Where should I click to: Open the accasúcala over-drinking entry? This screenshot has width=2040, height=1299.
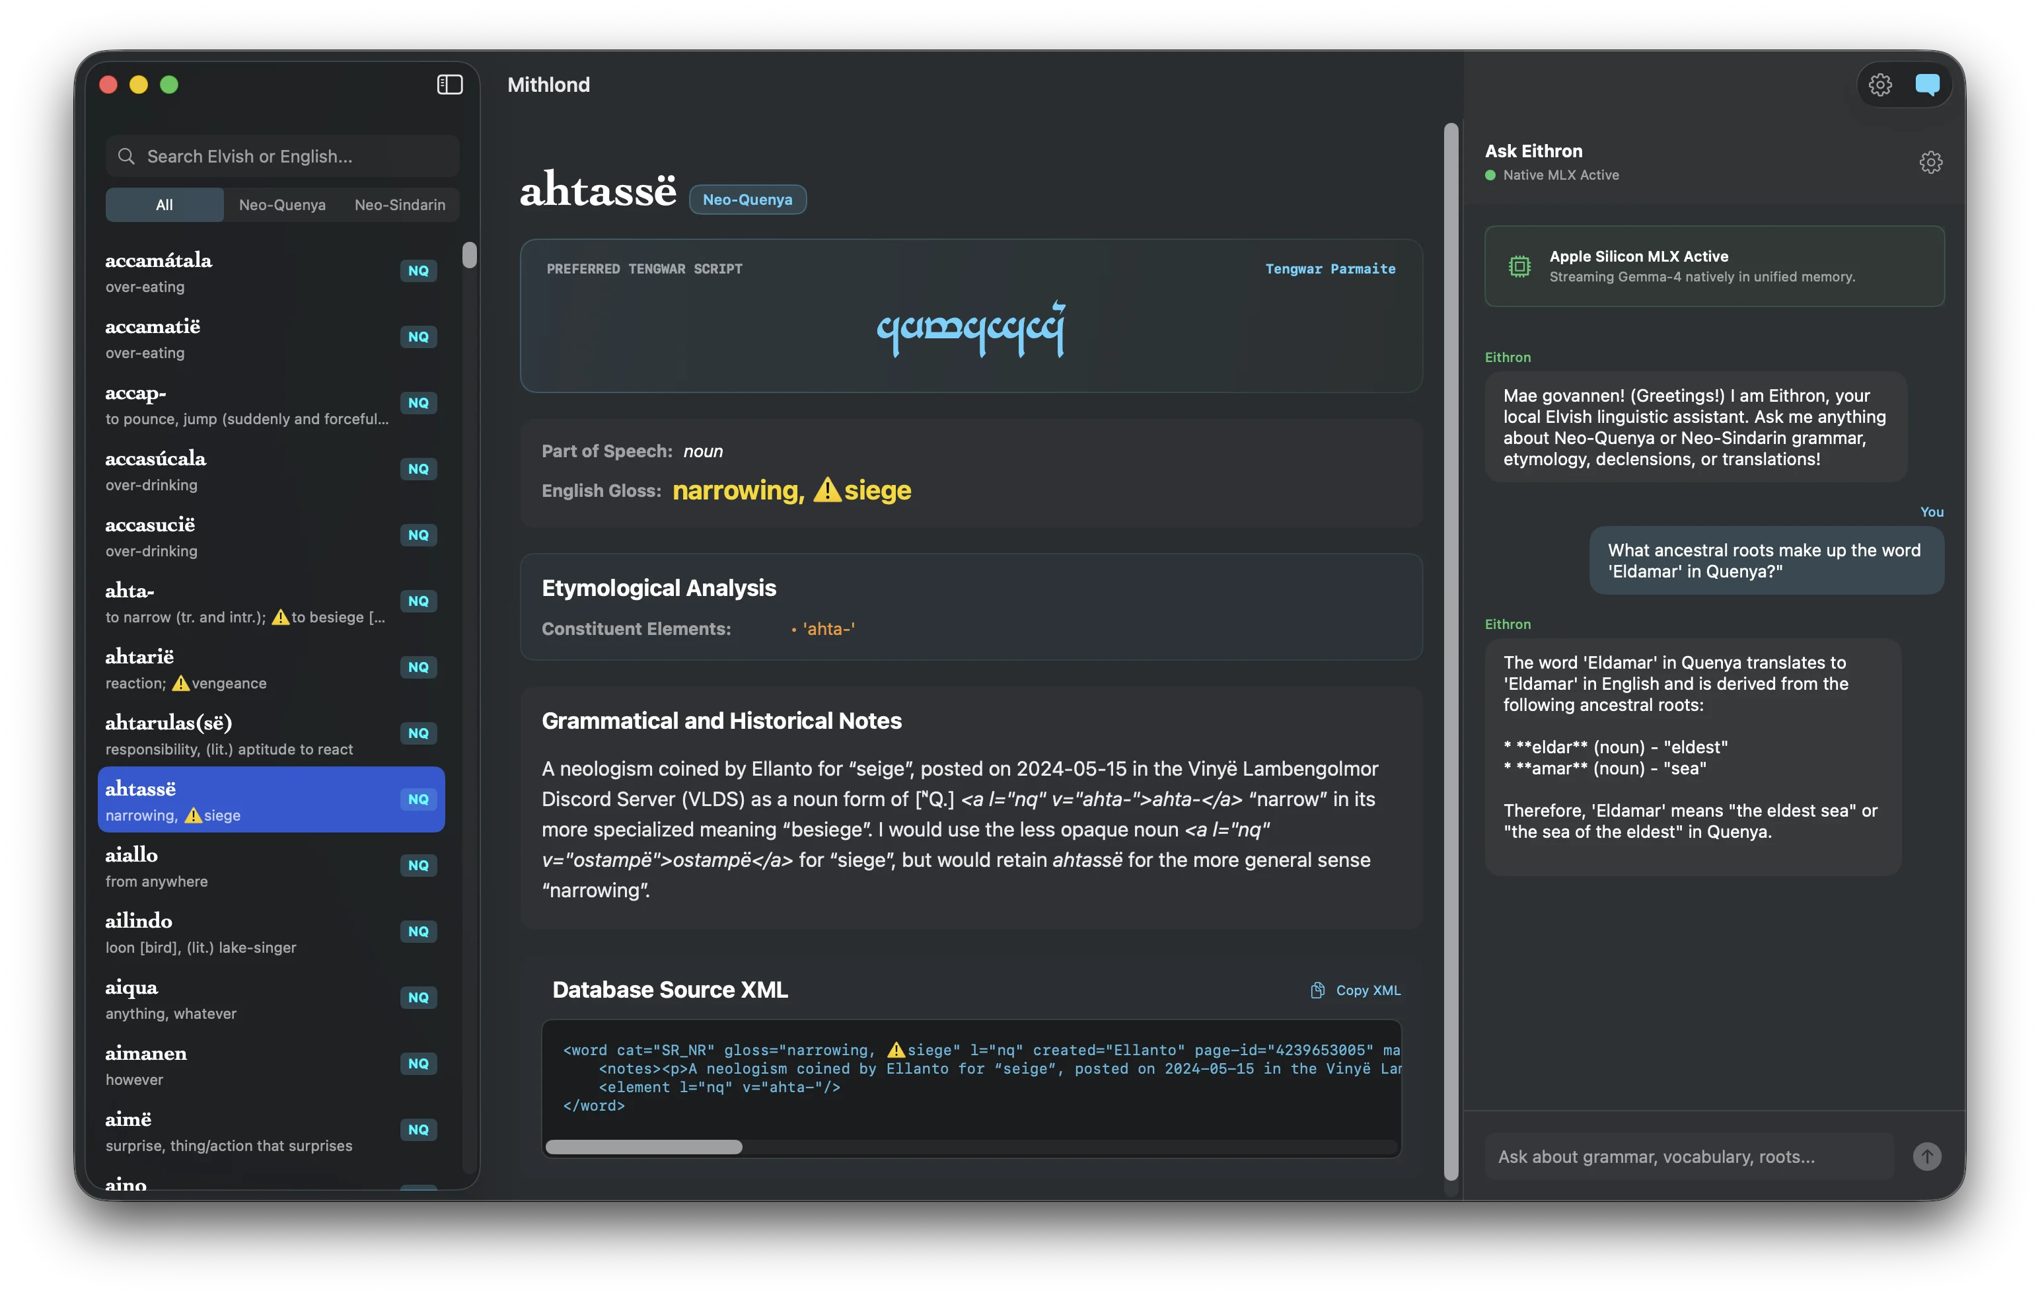coord(271,470)
